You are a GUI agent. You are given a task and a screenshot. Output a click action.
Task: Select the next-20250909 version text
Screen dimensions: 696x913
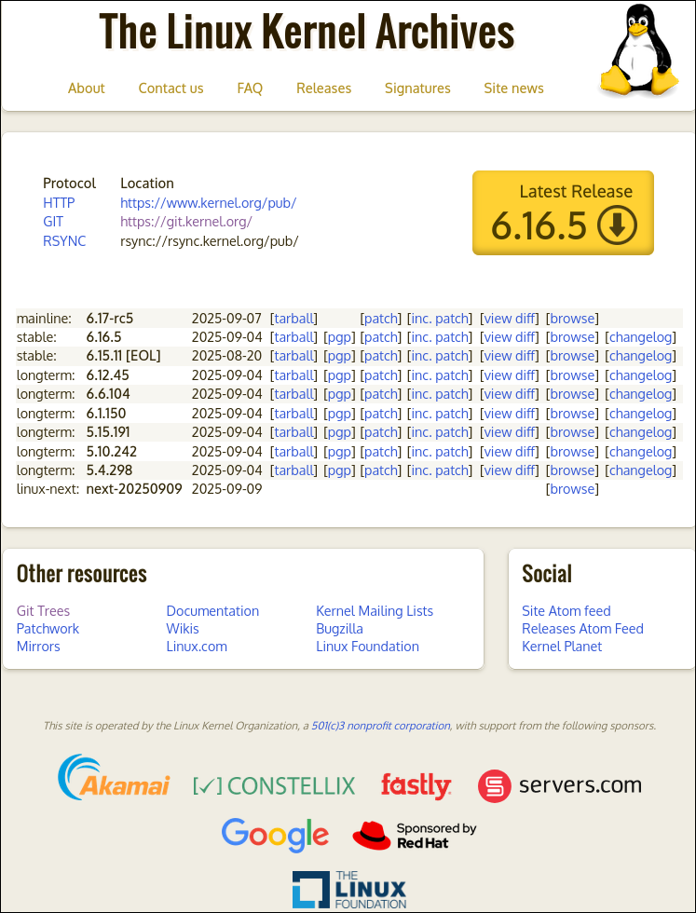pos(134,489)
